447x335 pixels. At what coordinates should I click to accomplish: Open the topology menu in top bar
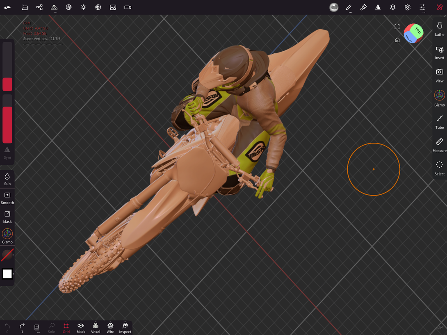(x=54, y=7)
